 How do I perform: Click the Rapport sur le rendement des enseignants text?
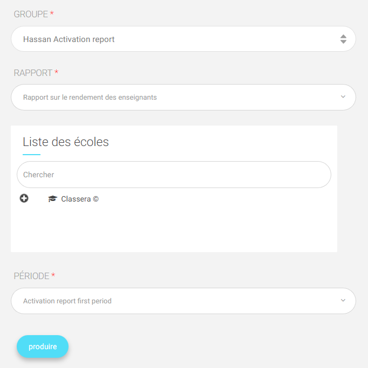coord(90,97)
